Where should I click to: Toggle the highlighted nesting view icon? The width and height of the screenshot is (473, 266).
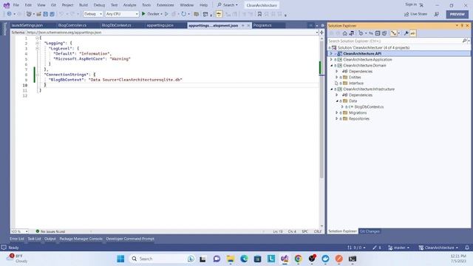tap(394, 33)
